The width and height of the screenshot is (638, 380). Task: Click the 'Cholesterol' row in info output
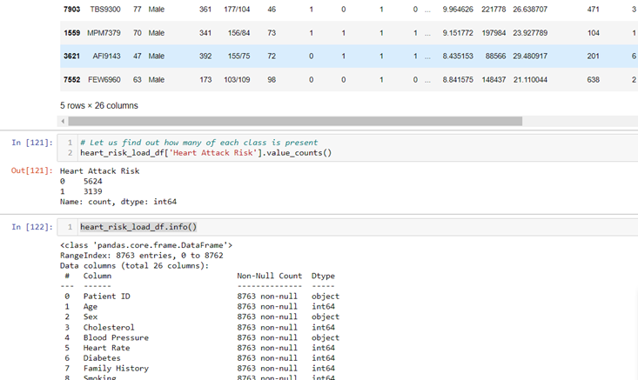coord(199,327)
